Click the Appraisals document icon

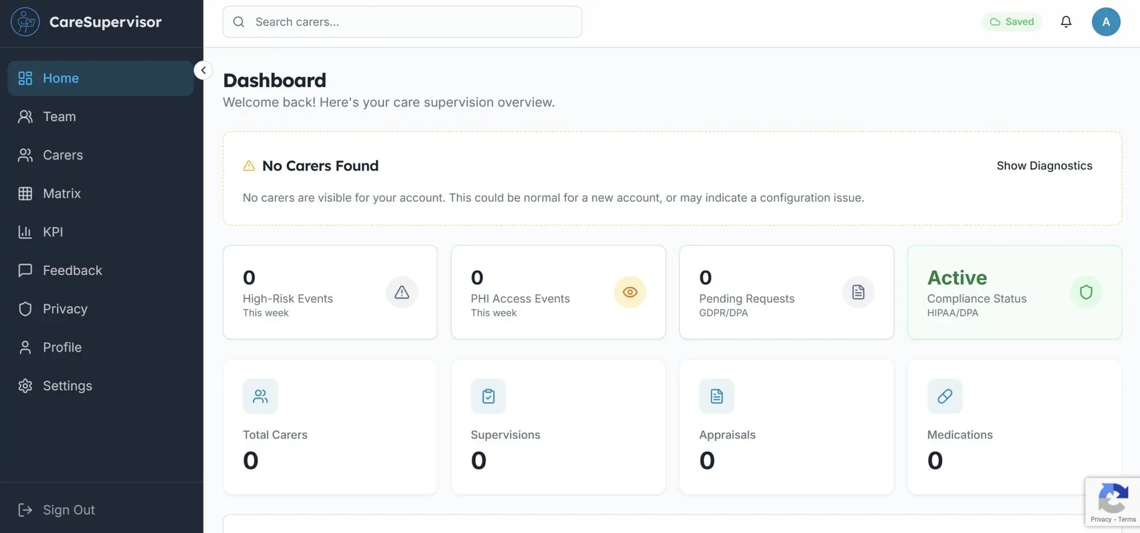[x=717, y=396]
